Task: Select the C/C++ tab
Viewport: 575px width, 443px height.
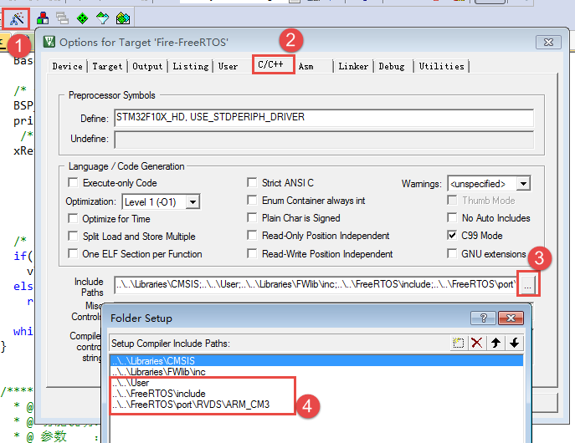Action: [273, 64]
